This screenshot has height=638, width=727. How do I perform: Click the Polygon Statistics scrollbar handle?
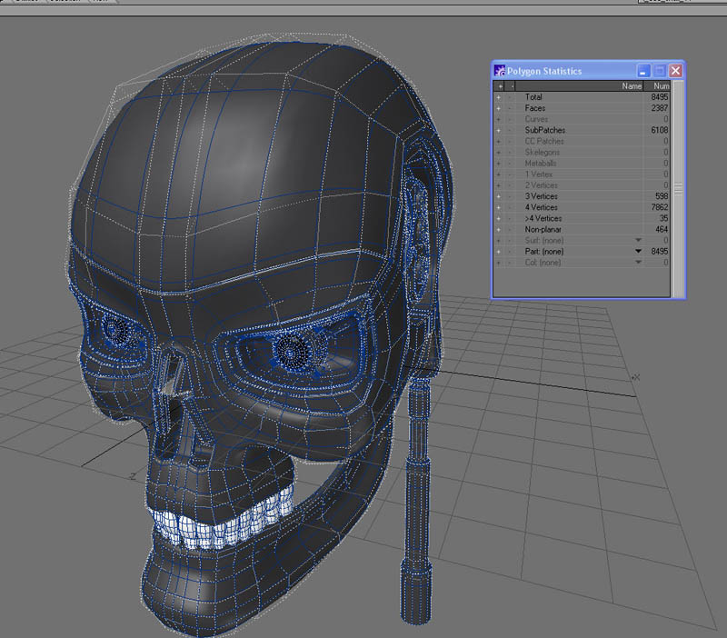[x=677, y=186]
